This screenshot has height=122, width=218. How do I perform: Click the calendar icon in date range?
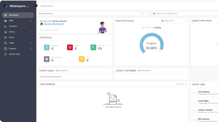coord(154,14)
